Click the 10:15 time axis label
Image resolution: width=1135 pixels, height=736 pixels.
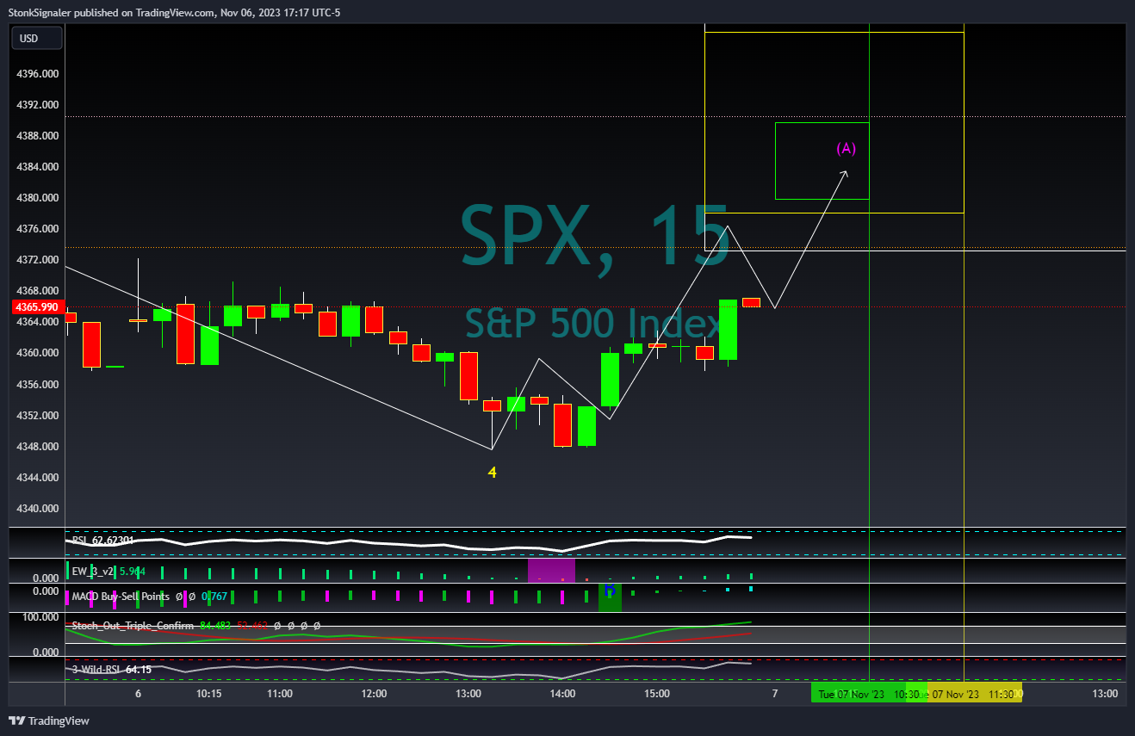(209, 693)
